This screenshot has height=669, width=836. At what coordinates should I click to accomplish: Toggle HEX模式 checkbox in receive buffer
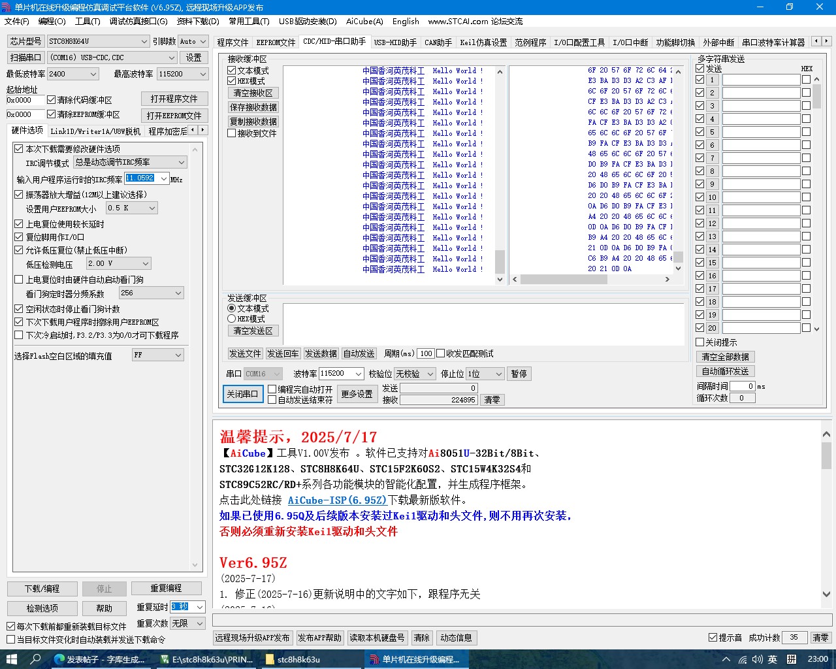(x=231, y=81)
